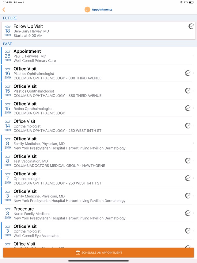Screen dimensions: 197x263
Task: Open chevron on Oct 7 Office Visit row
Action: click(194, 178)
